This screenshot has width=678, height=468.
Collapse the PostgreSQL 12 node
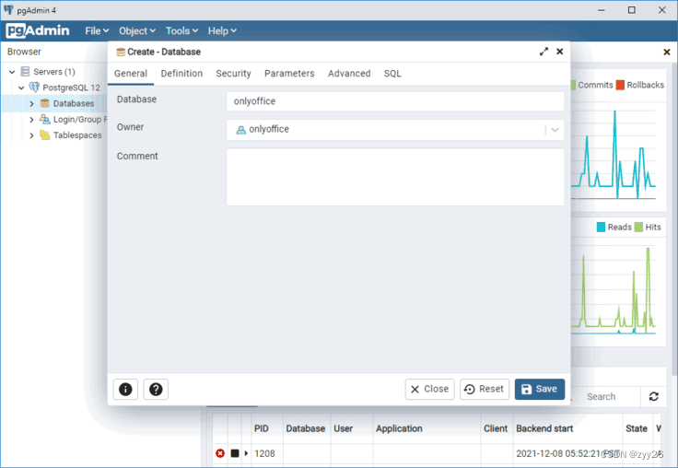click(x=21, y=88)
